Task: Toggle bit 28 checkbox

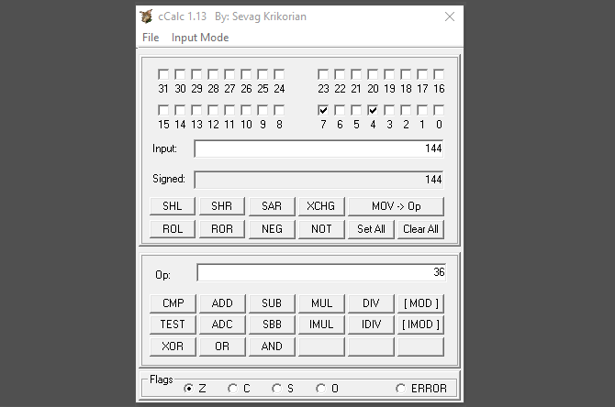Action: point(213,74)
